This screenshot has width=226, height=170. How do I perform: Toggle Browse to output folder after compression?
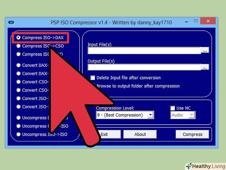[x=138, y=86]
